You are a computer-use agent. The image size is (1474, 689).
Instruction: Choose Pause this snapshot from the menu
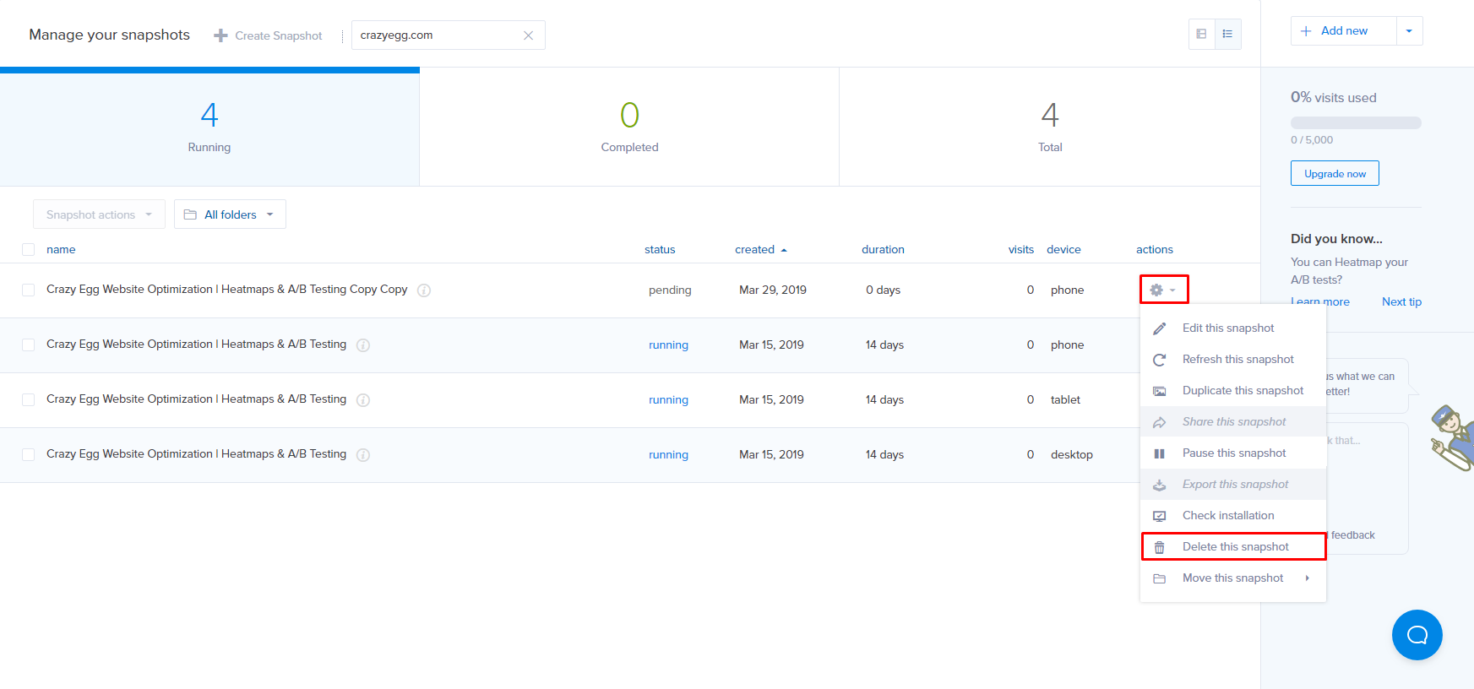pyautogui.click(x=1233, y=453)
